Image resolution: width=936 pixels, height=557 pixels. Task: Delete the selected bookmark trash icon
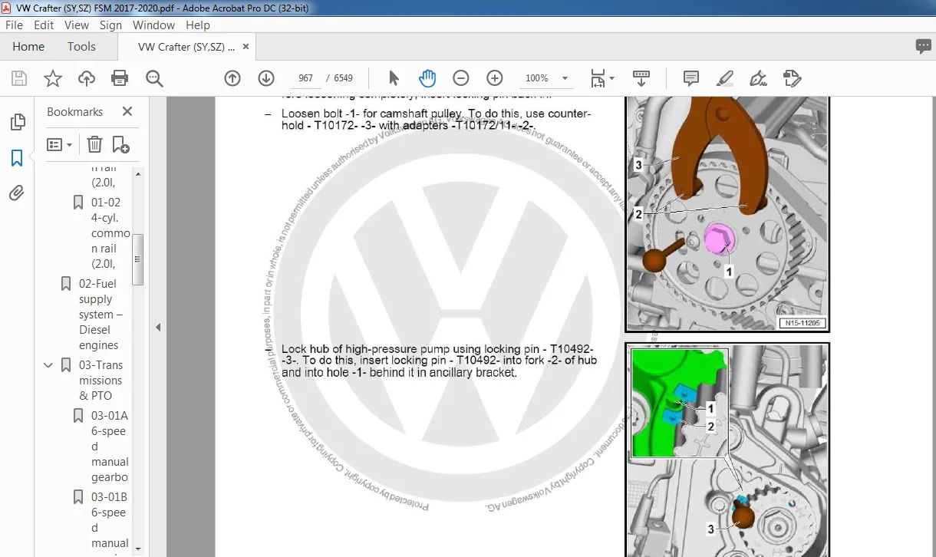tap(94, 144)
